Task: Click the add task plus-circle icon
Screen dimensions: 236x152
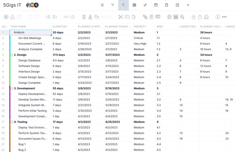Action: [x=6, y=17]
